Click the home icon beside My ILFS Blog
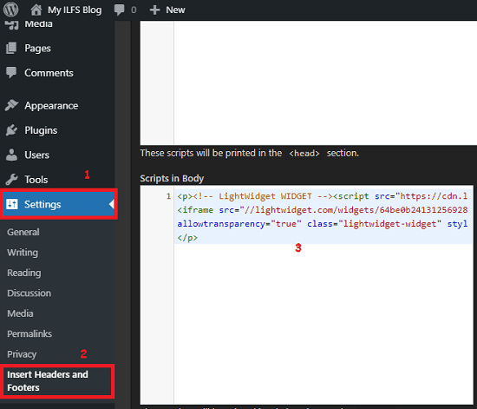Screen dimensions: 477x409 coord(36,10)
